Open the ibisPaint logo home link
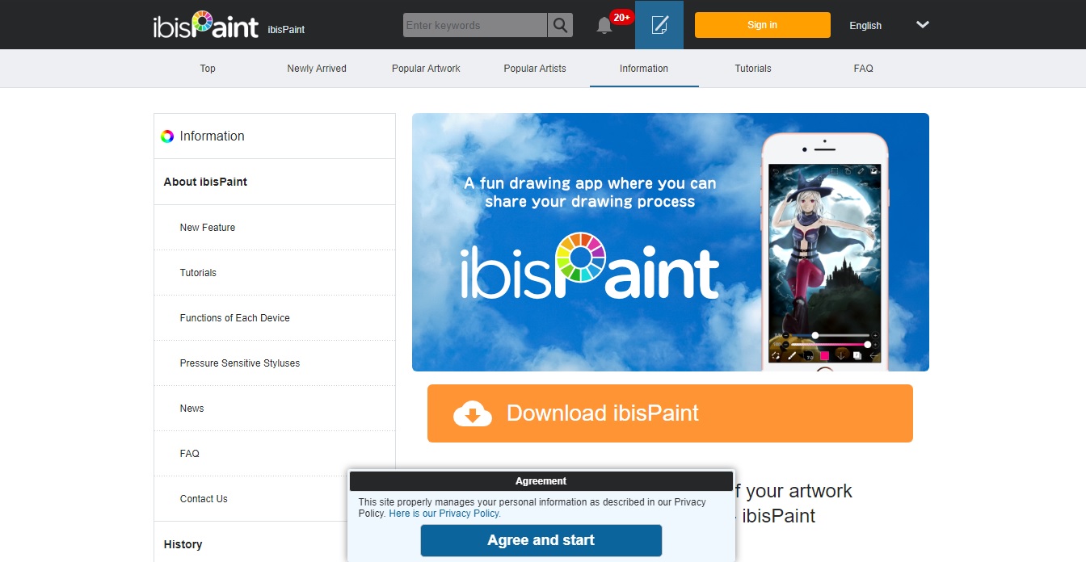 pyautogui.click(x=206, y=25)
